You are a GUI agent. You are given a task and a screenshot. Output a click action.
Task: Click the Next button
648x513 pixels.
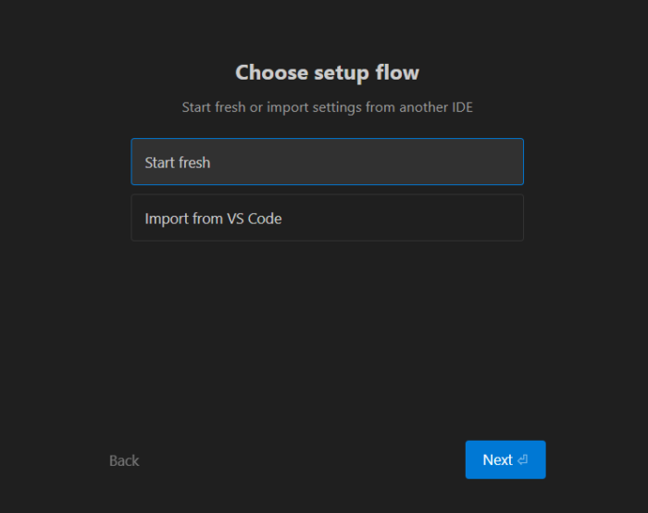[505, 460]
